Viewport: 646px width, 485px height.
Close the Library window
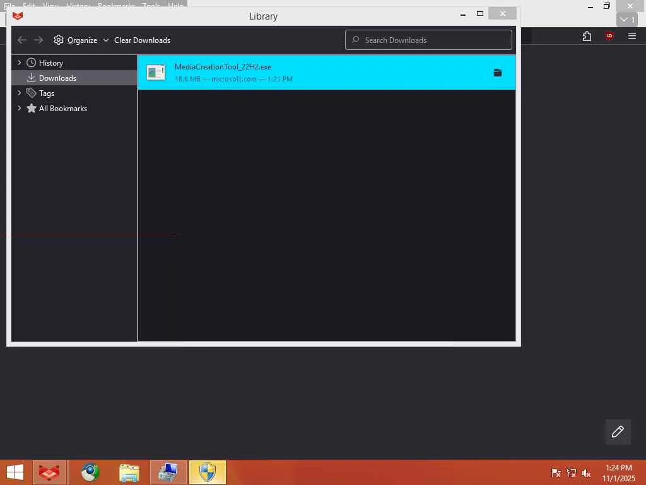(x=503, y=14)
